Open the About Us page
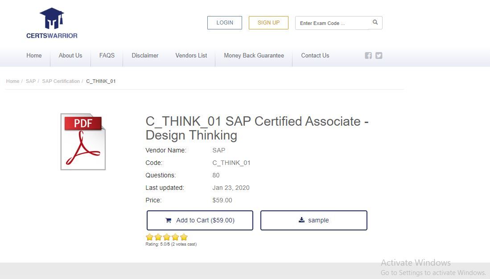490x279 pixels. click(x=70, y=56)
